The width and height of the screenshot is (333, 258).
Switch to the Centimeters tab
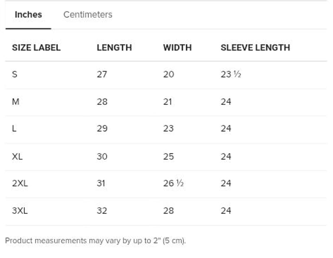[x=88, y=15]
